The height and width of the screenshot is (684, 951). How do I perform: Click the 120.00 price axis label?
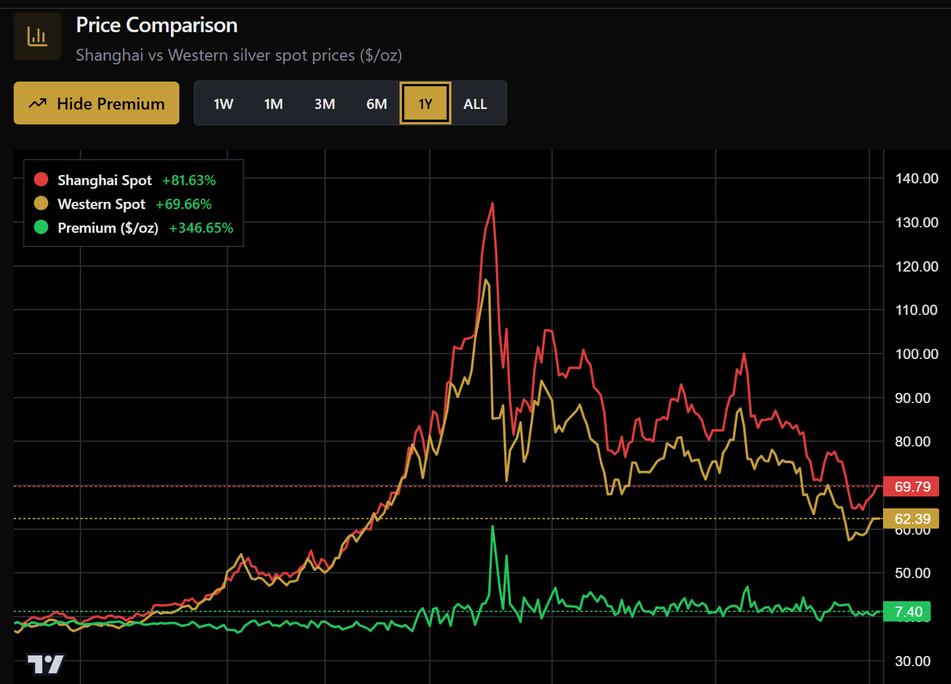click(x=917, y=266)
